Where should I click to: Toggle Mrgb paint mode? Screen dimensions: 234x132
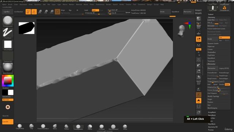(x=63, y=10)
